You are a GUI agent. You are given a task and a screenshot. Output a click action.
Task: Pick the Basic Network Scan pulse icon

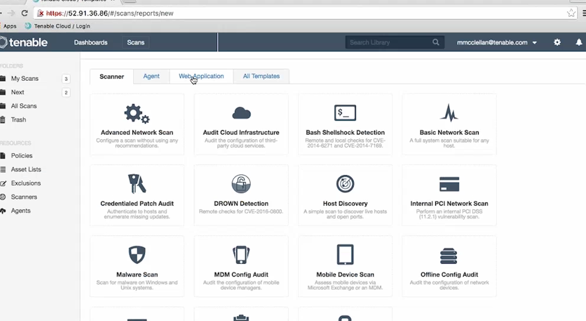[449, 113]
